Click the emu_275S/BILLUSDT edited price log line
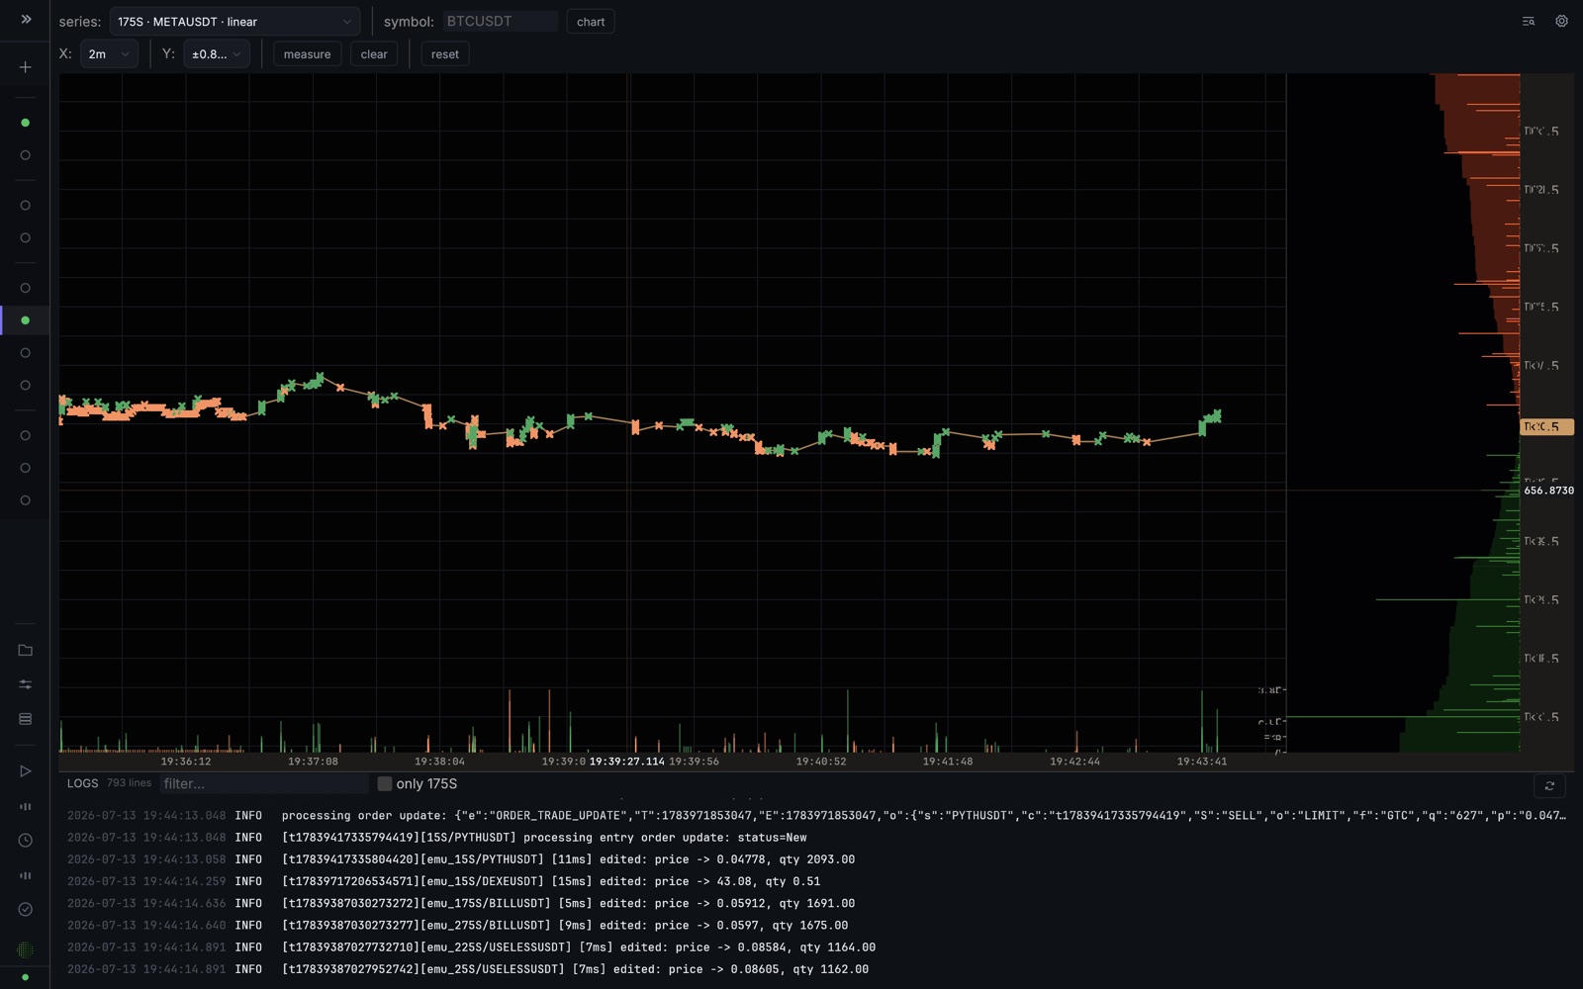 (x=816, y=926)
